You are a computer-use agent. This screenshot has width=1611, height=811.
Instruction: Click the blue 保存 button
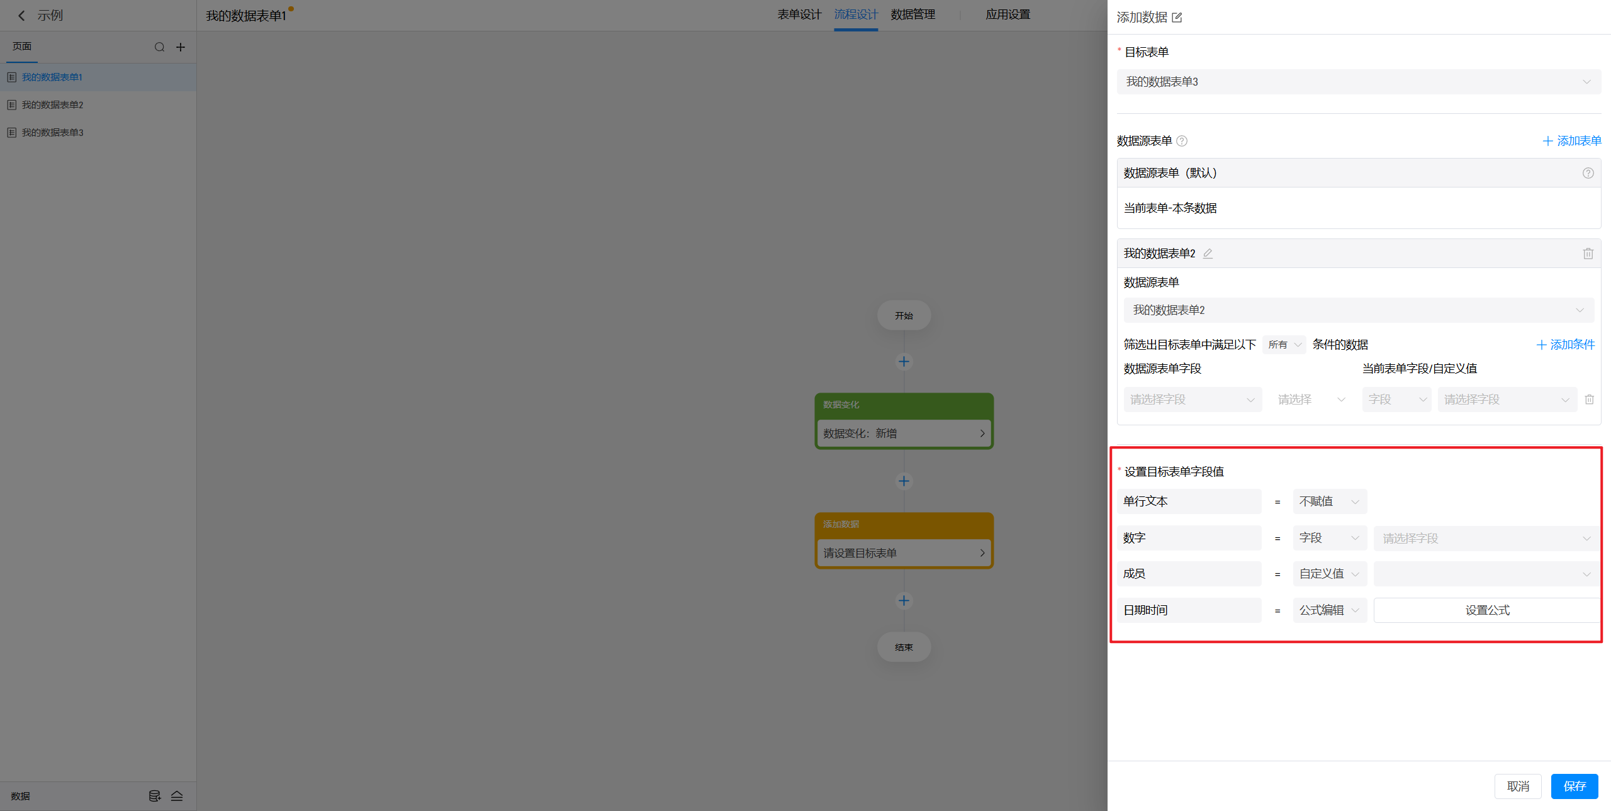pyautogui.click(x=1574, y=786)
